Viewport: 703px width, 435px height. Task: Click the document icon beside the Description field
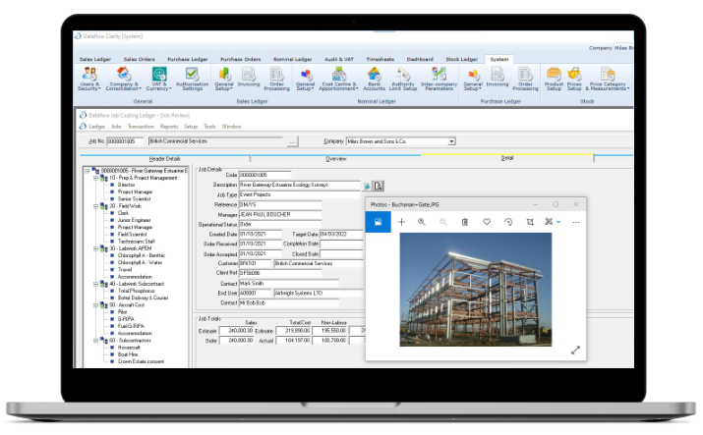pos(379,186)
